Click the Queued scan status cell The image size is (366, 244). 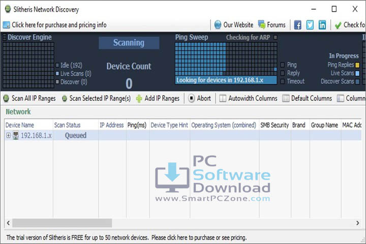76,135
